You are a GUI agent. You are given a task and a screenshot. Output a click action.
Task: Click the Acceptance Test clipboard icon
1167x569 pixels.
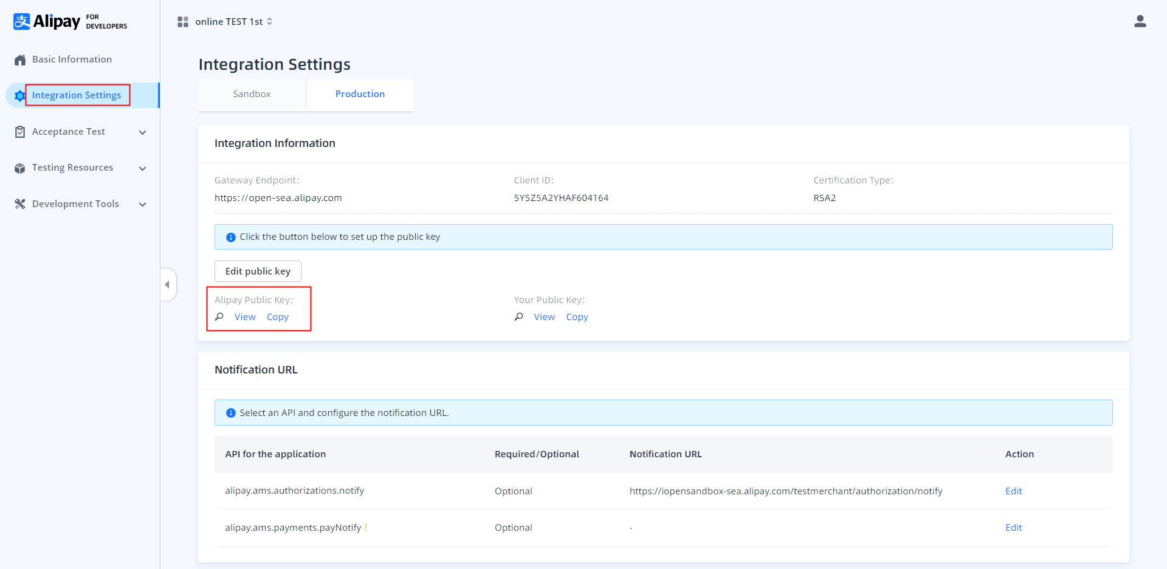pyautogui.click(x=20, y=132)
